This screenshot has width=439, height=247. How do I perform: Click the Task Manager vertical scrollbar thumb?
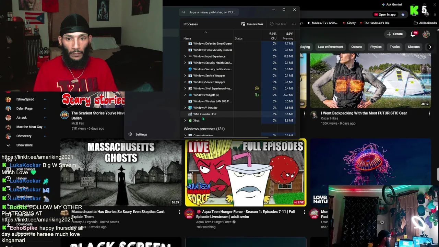(x=298, y=89)
